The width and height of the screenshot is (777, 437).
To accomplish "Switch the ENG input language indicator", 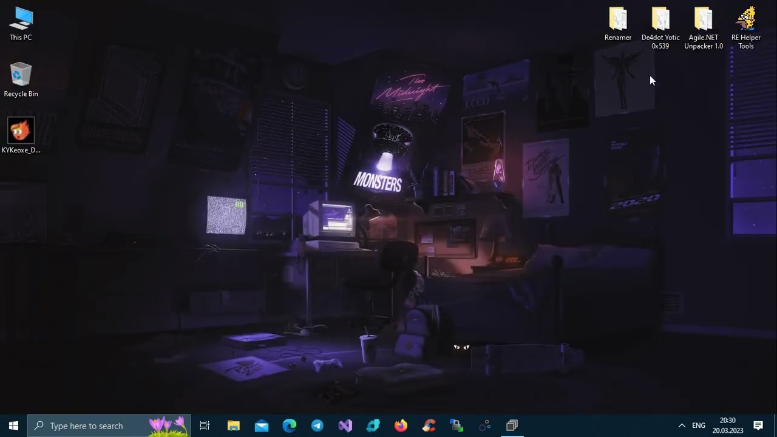I will pos(699,425).
